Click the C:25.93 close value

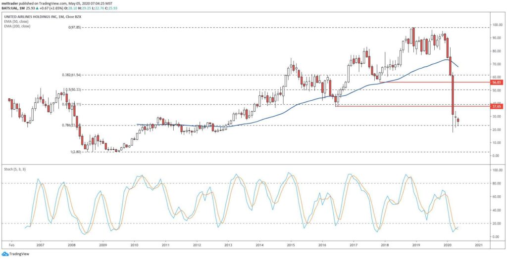point(111,8)
